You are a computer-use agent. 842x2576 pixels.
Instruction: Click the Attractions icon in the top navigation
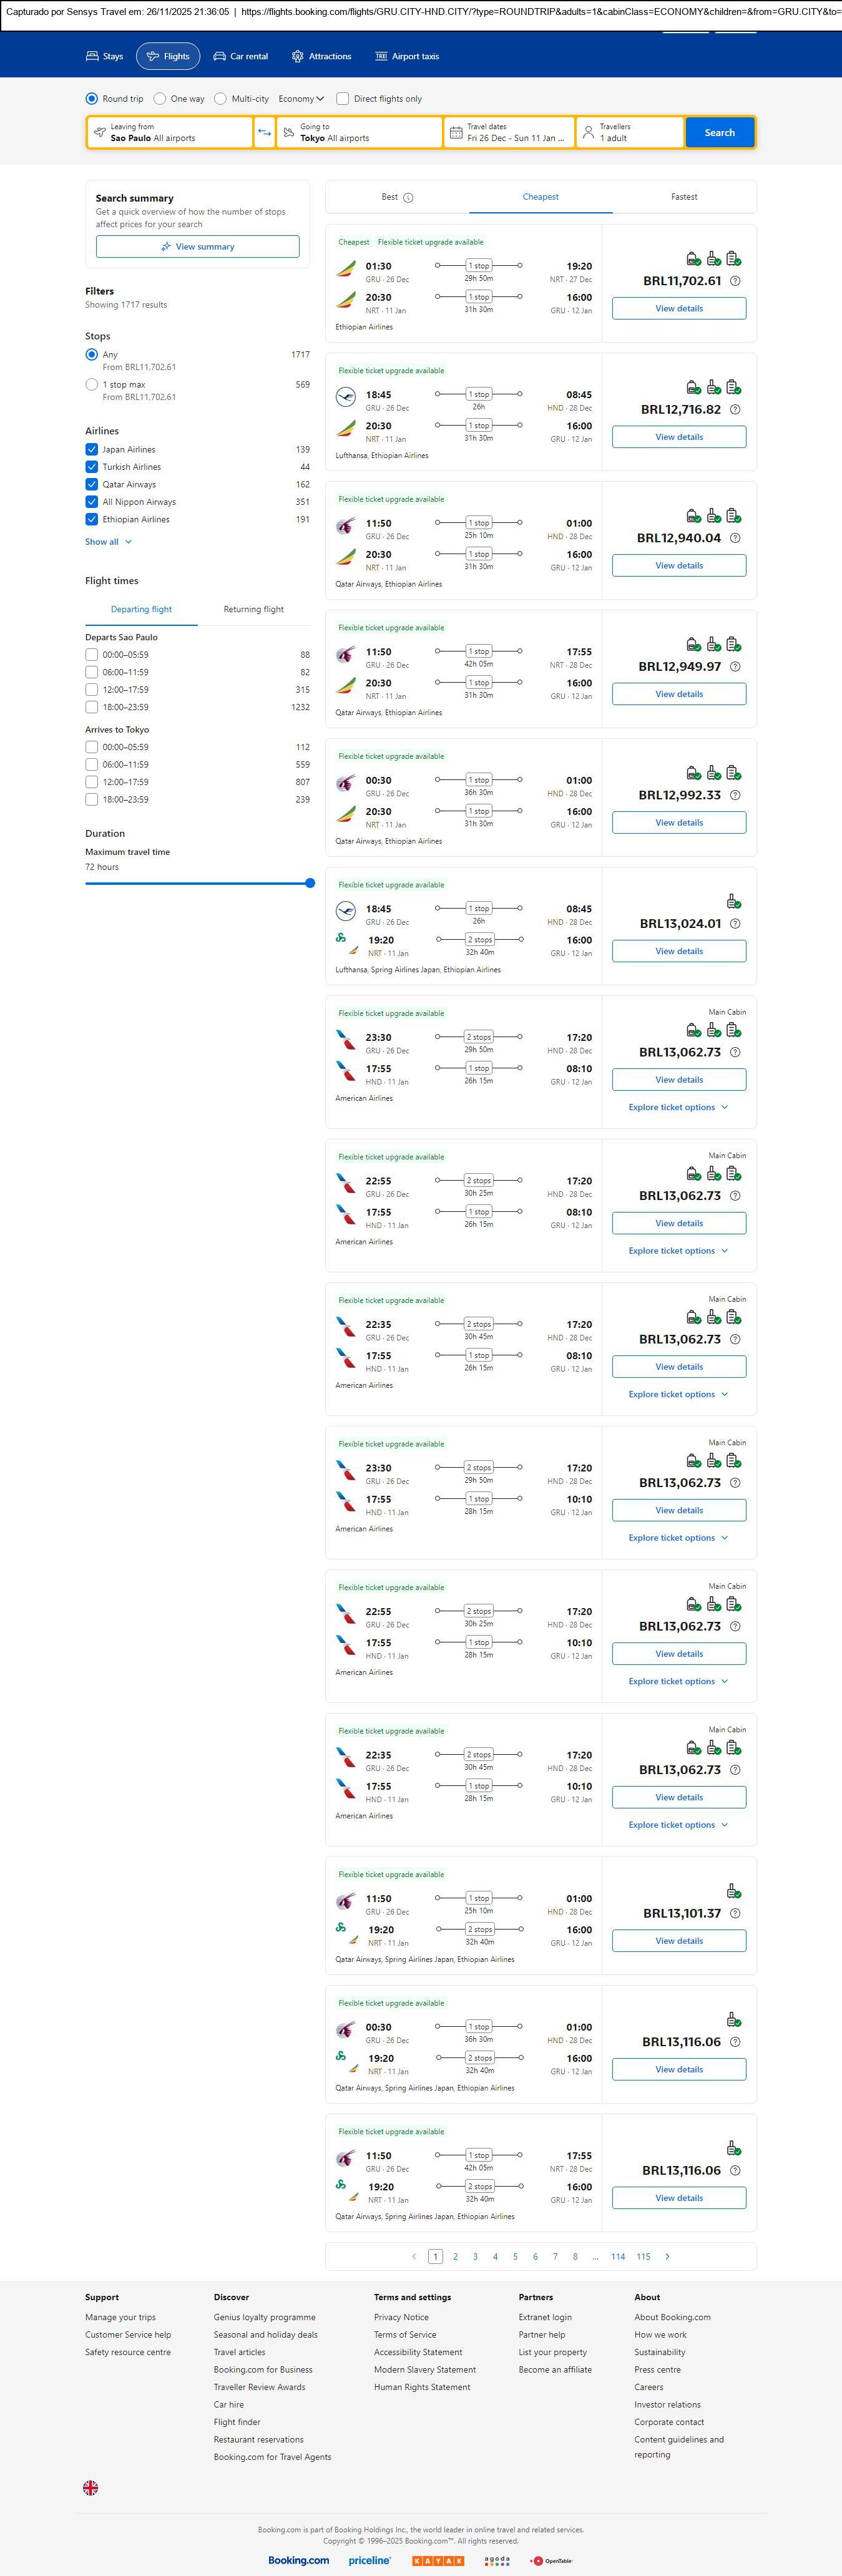coord(297,57)
